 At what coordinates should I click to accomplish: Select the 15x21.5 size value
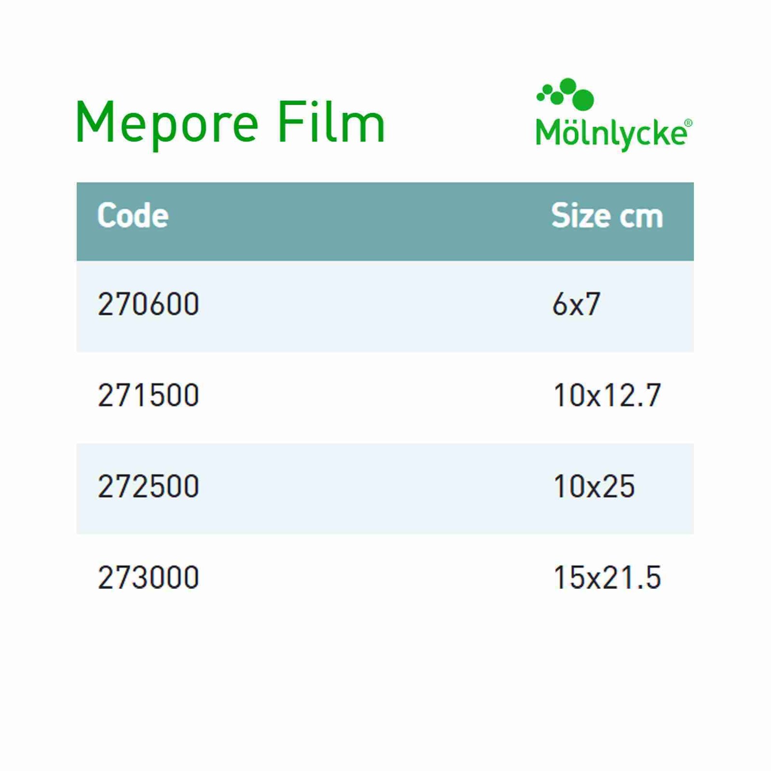[x=607, y=577]
